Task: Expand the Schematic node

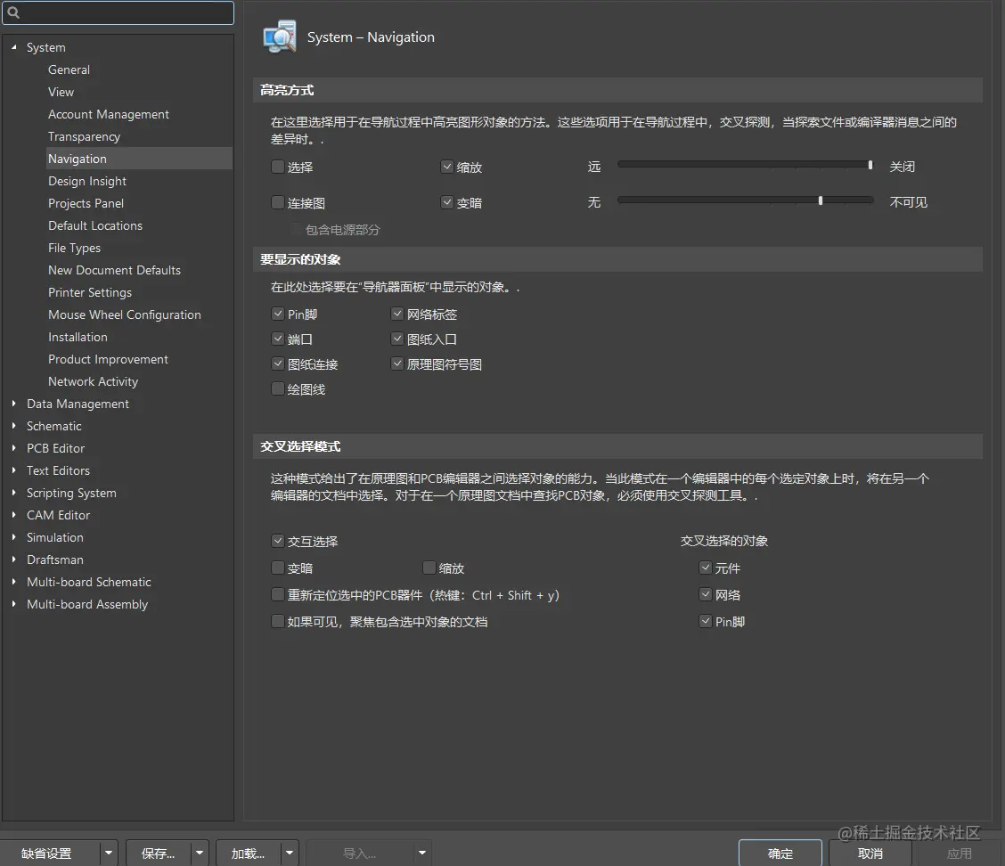Action: tap(14, 426)
